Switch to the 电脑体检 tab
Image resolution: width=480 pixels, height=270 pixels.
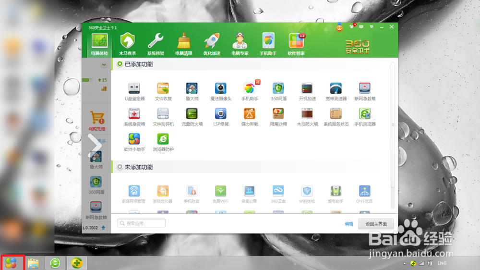click(x=99, y=44)
